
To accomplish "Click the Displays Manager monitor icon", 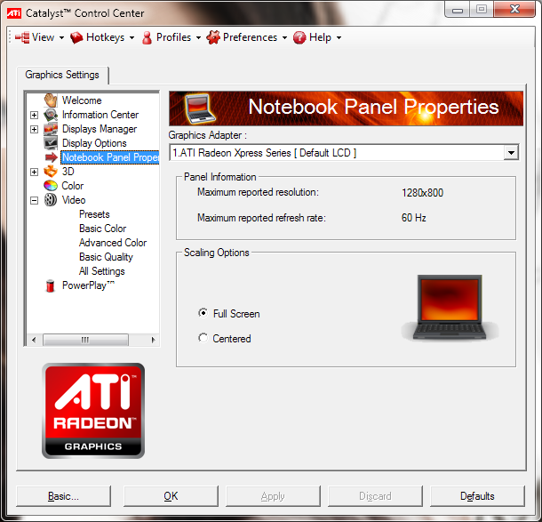I will click(51, 129).
